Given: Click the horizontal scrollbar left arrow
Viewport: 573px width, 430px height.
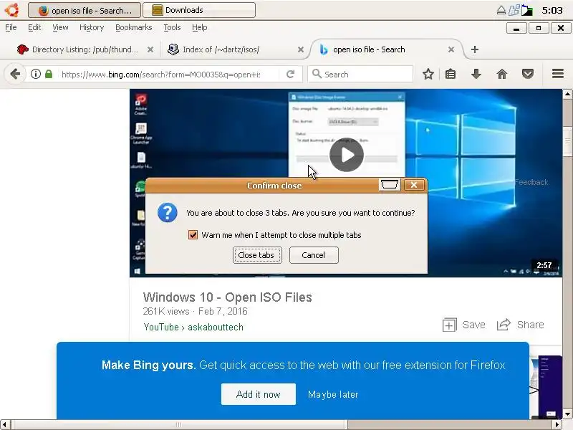Looking at the screenshot, I should [x=4, y=424].
